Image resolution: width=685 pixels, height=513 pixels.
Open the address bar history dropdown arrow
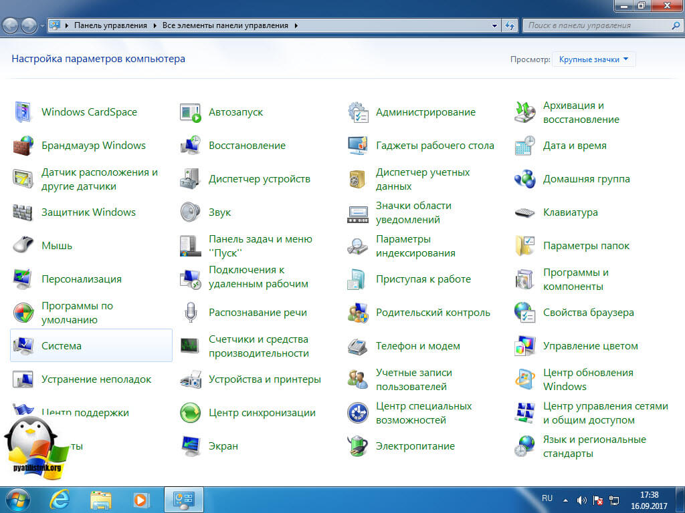point(495,25)
